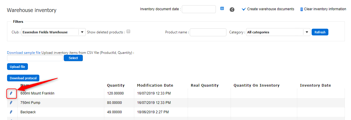Click the Download protocol button
Viewport: 351px width, 120px height.
point(23,78)
